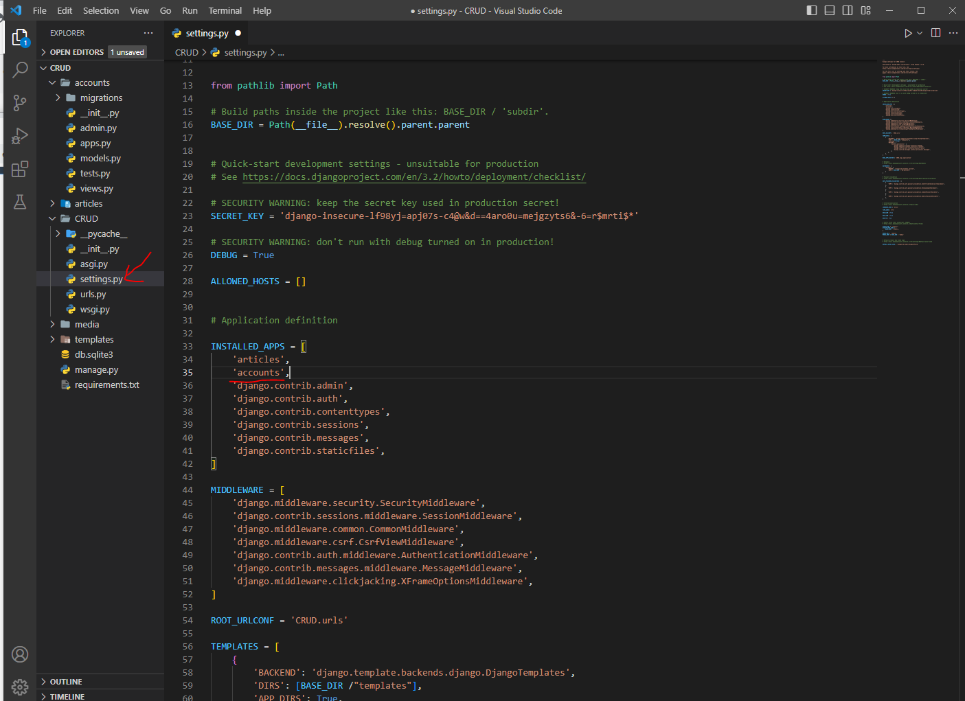Open tests.py file
The image size is (965, 701).
click(100, 173)
